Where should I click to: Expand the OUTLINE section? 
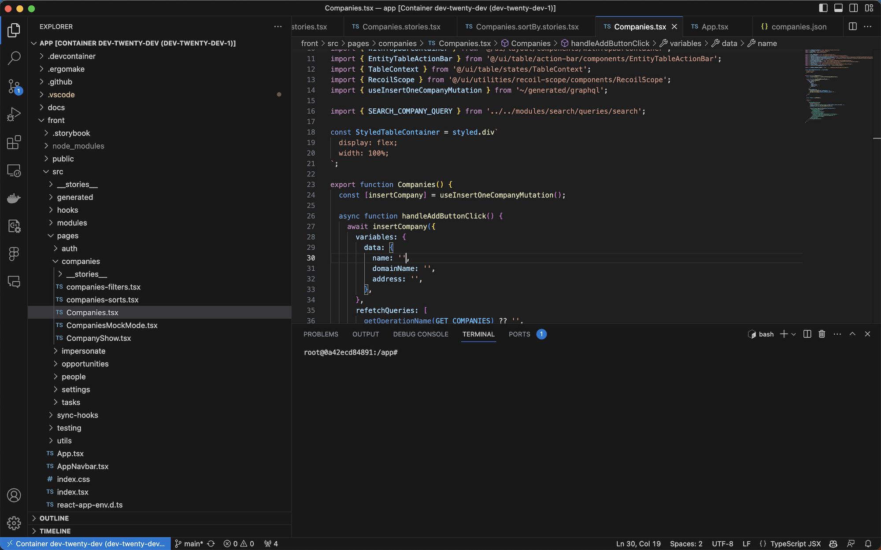(x=54, y=518)
